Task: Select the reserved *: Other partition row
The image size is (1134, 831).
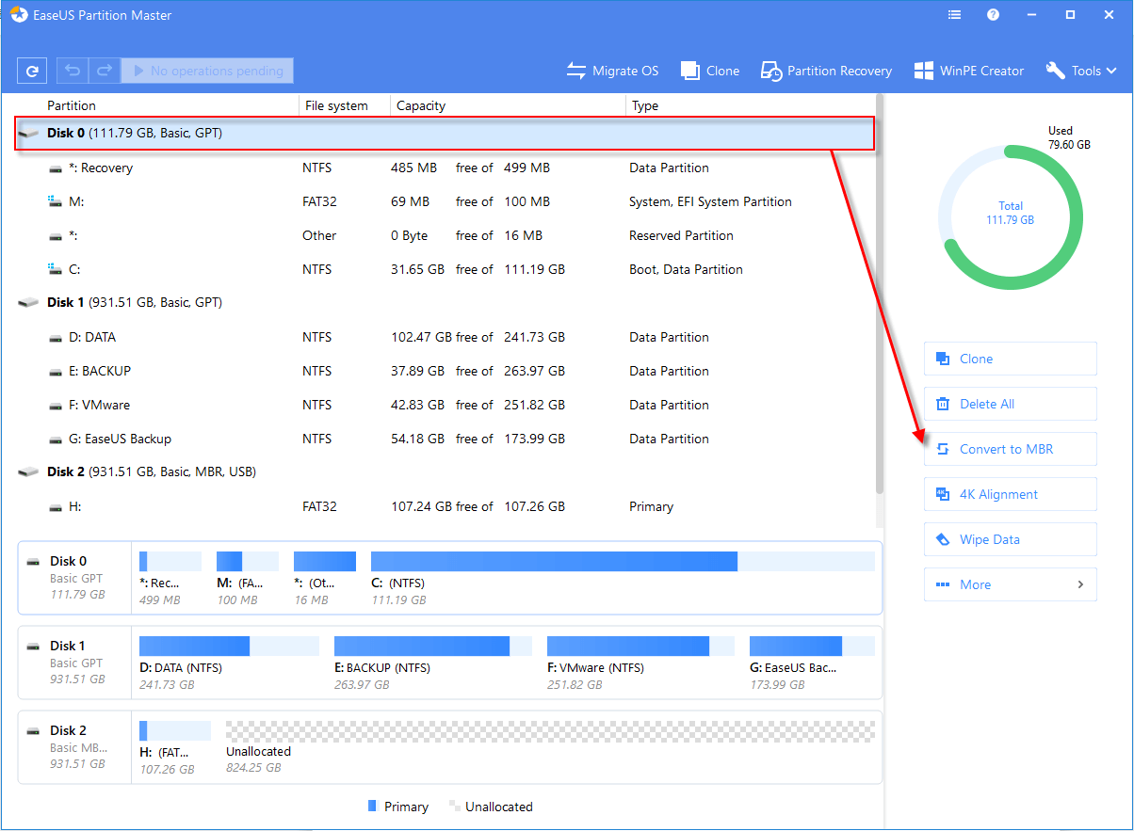Action: coord(445,235)
